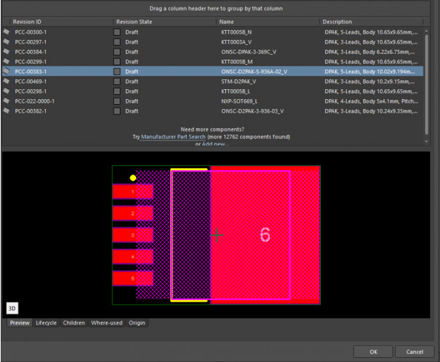Toggle the Draft state box for NXP-SOT669_L

pyautogui.click(x=117, y=101)
